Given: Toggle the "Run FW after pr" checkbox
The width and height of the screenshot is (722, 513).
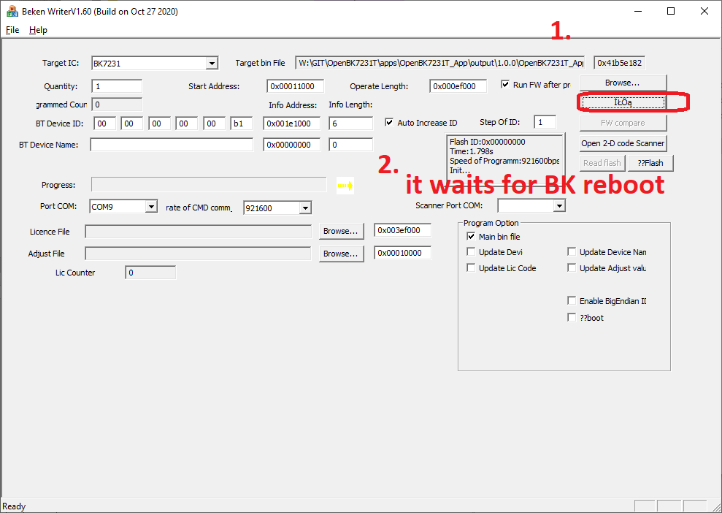Looking at the screenshot, I should coord(506,84).
